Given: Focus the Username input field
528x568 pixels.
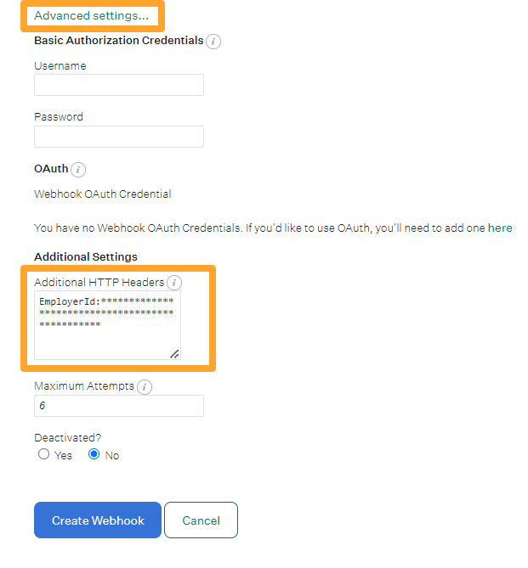Looking at the screenshot, I should point(119,85).
